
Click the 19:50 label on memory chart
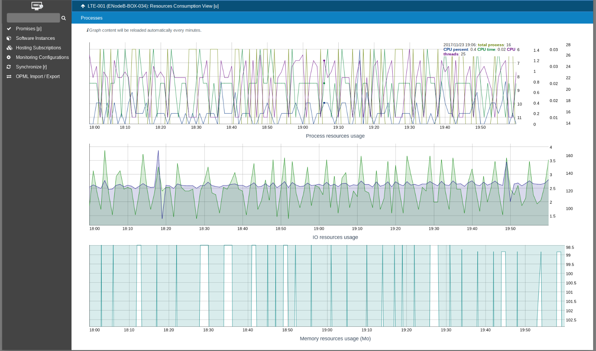click(525, 330)
